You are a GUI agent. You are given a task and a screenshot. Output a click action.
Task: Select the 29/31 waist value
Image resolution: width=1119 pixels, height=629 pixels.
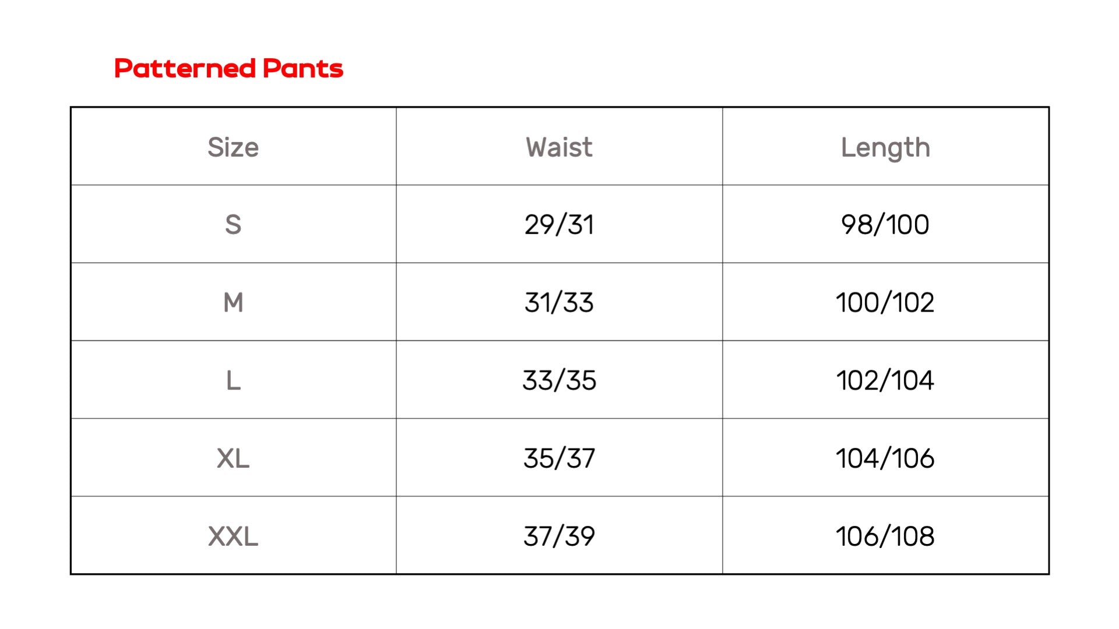tap(559, 225)
